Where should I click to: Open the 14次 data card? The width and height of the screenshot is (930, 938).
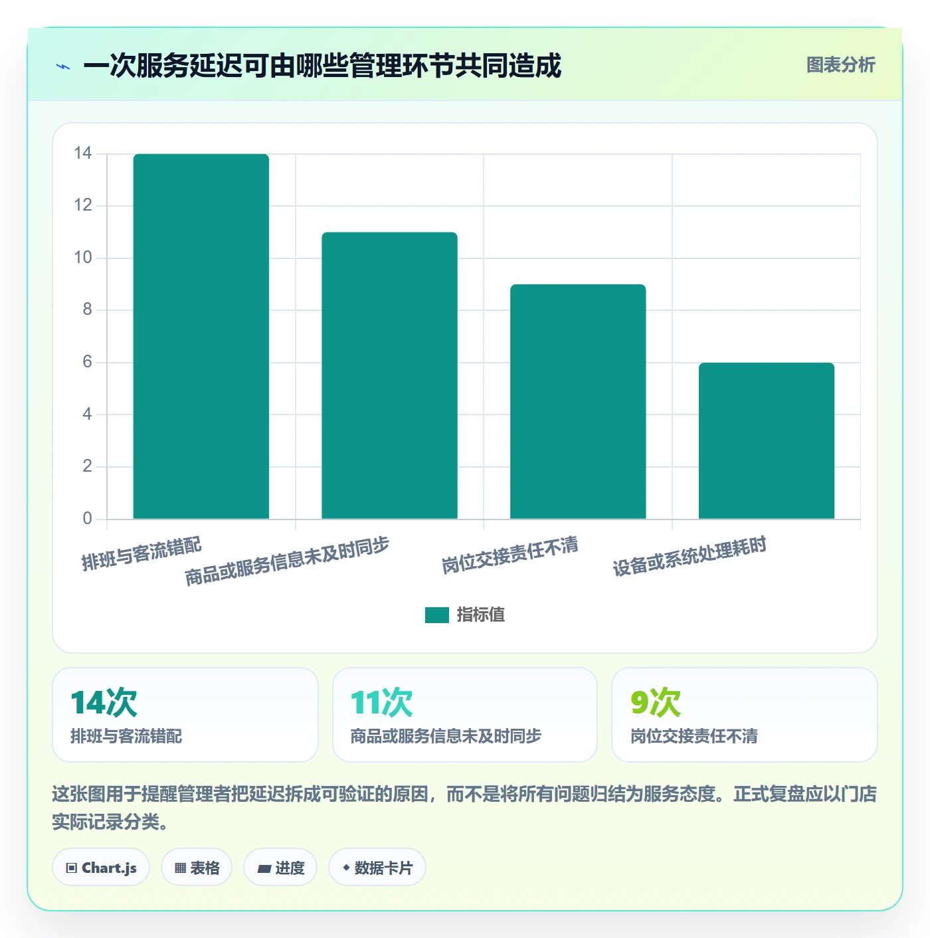(x=185, y=715)
